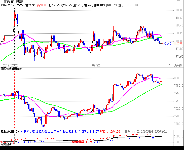Click the 高38.00 high price in header
184x150 pixels.
click(42, 5)
